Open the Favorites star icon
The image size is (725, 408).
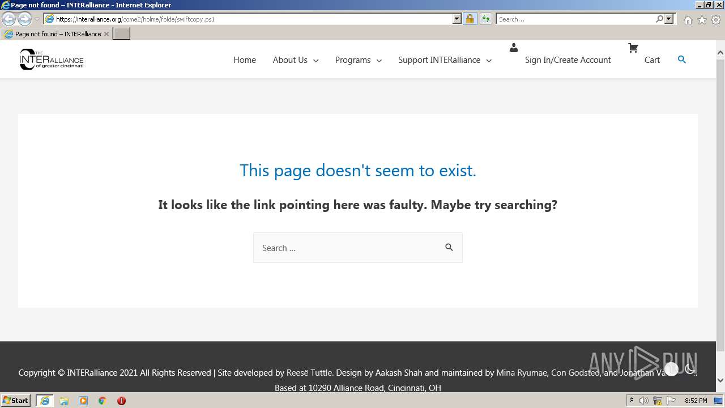tap(702, 20)
